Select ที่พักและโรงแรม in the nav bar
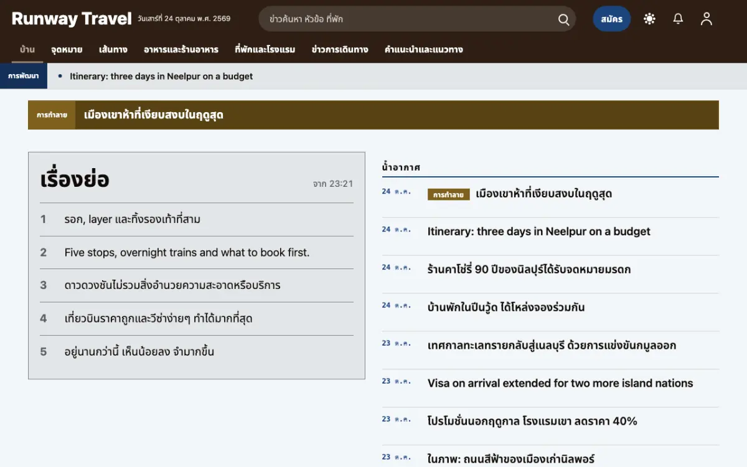Image resolution: width=747 pixels, height=467 pixels. (265, 50)
